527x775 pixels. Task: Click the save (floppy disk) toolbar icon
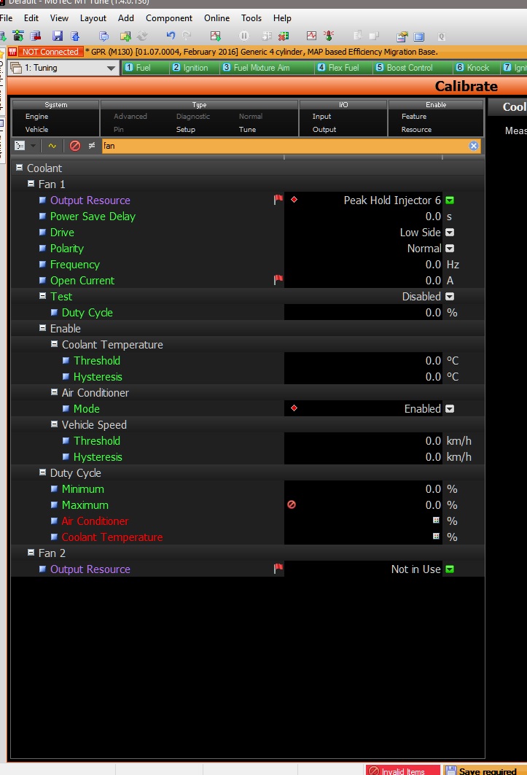coord(58,36)
